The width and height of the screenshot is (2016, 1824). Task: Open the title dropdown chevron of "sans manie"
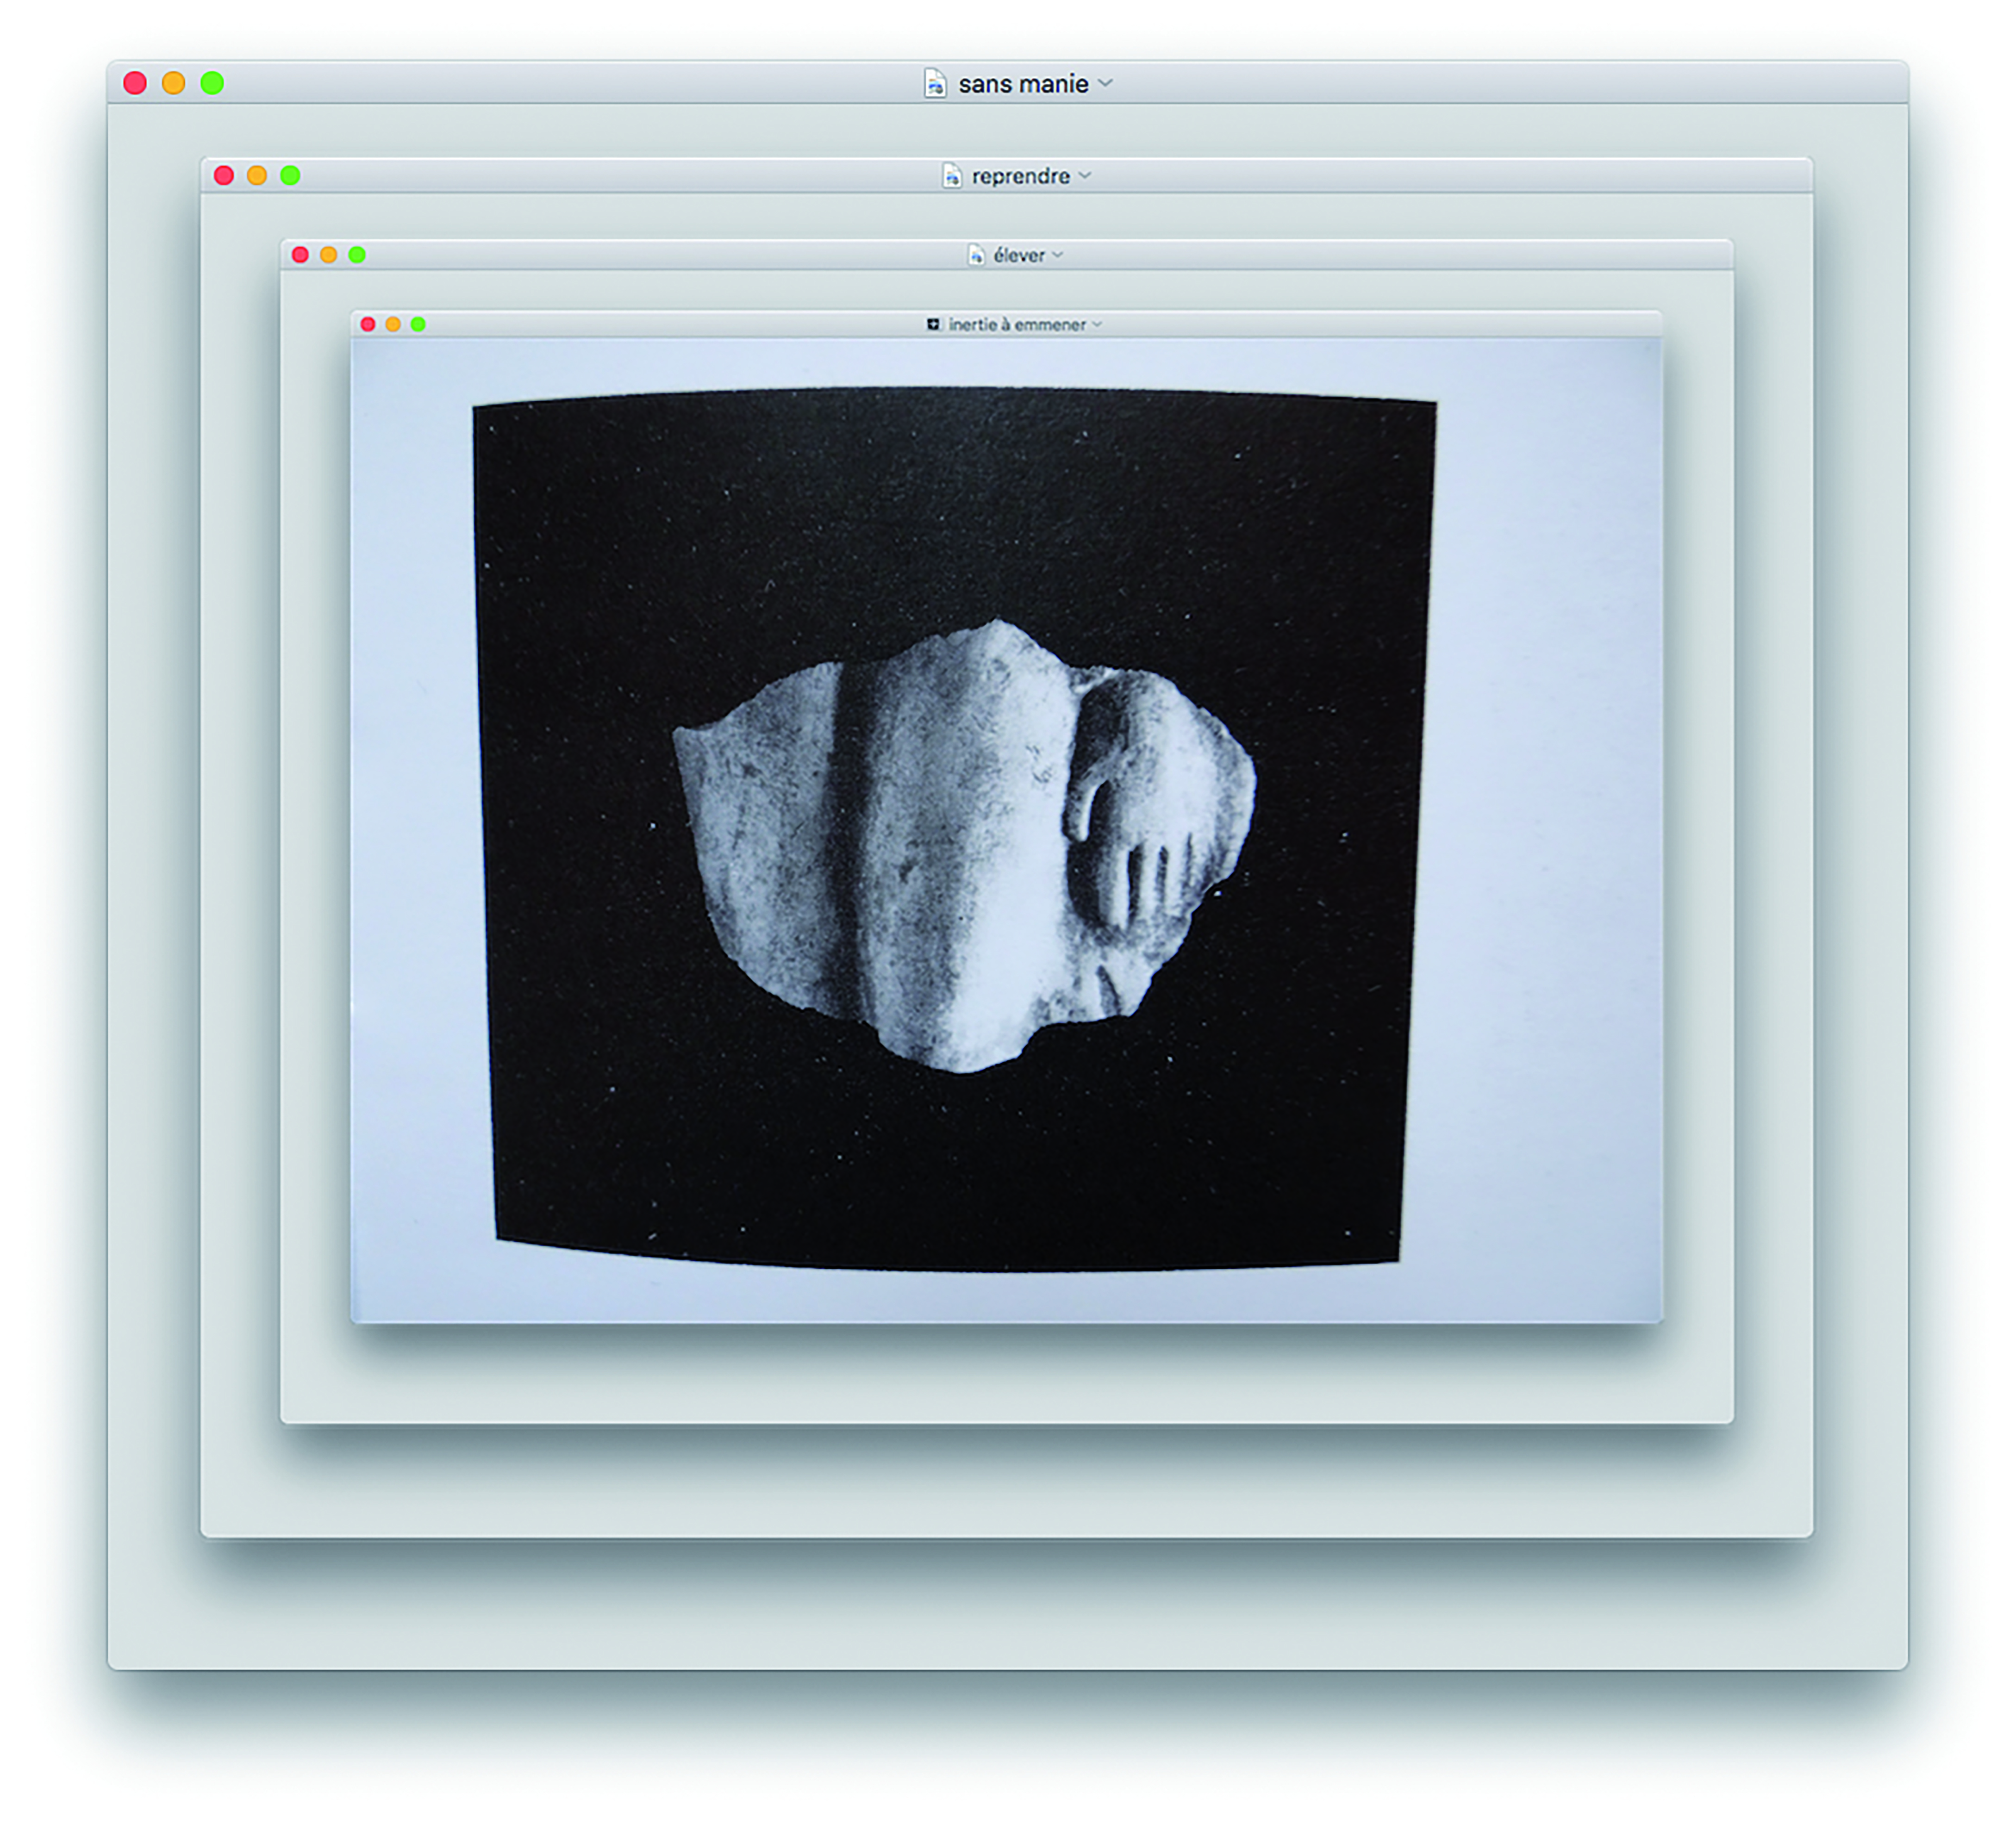coord(1106,83)
